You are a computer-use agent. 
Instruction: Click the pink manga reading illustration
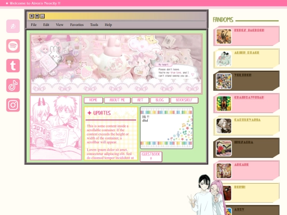(56, 128)
